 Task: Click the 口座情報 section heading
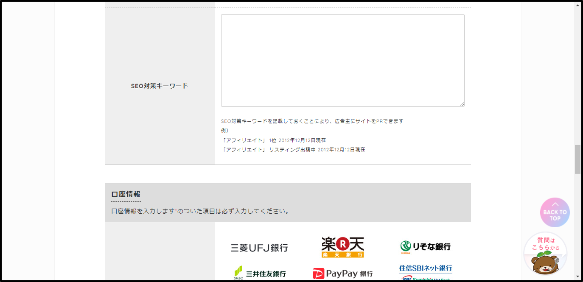click(x=126, y=194)
